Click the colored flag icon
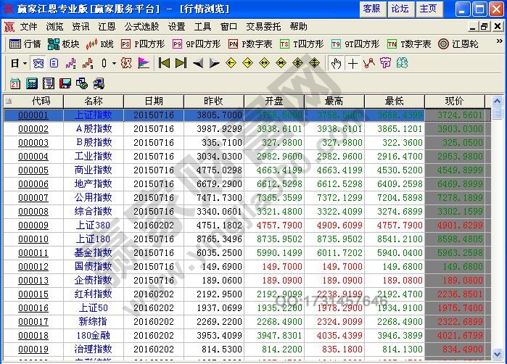 [144, 63]
